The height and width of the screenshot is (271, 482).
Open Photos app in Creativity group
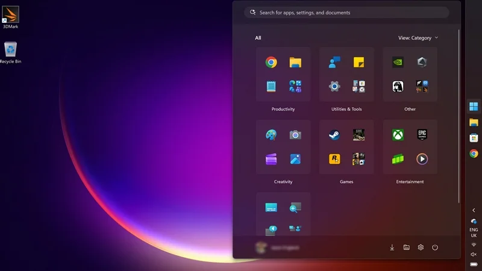[295, 159]
